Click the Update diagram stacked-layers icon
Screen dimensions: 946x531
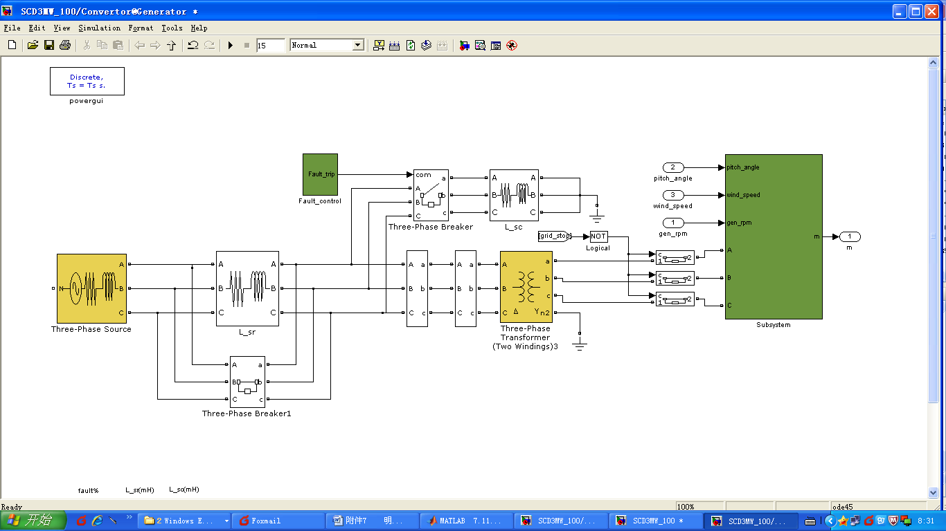(426, 45)
